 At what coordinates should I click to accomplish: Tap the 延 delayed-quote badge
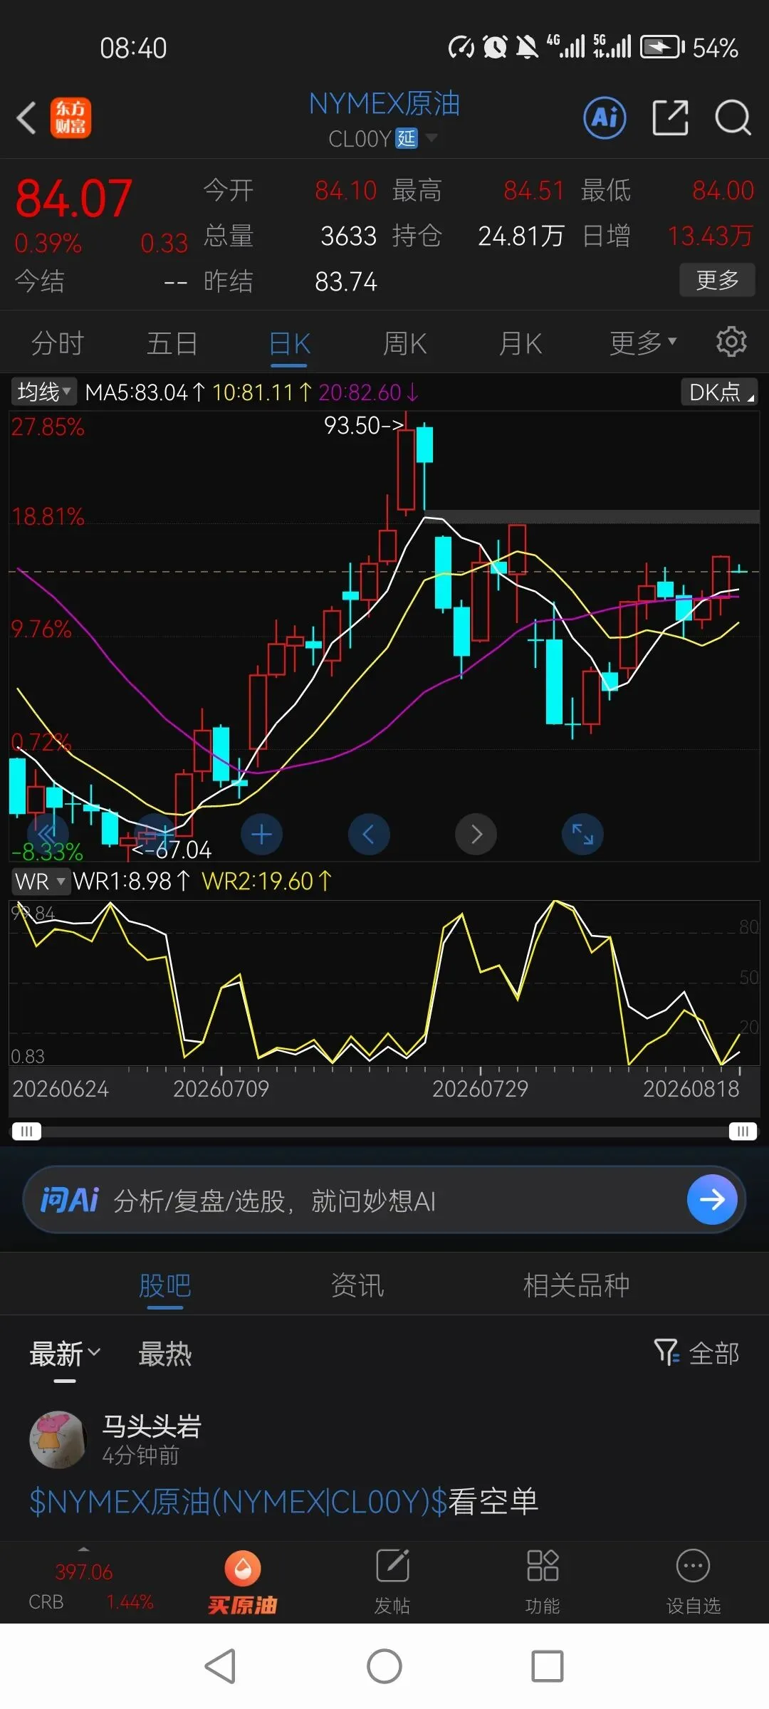407,138
